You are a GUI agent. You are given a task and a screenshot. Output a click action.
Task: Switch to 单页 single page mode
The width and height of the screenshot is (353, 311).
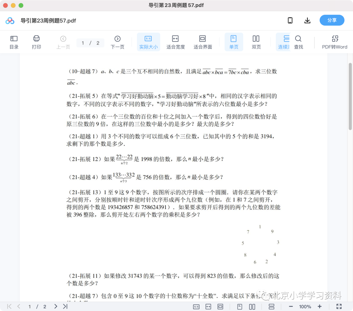[x=233, y=42]
